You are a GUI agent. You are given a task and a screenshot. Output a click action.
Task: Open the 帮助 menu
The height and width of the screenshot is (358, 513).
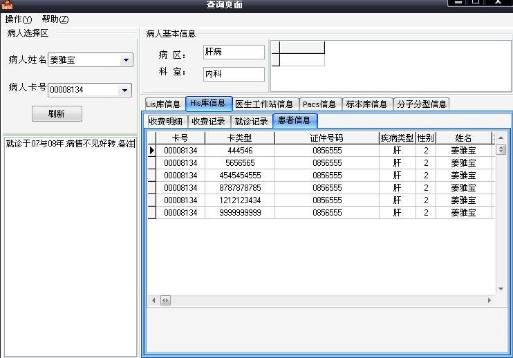[55, 19]
